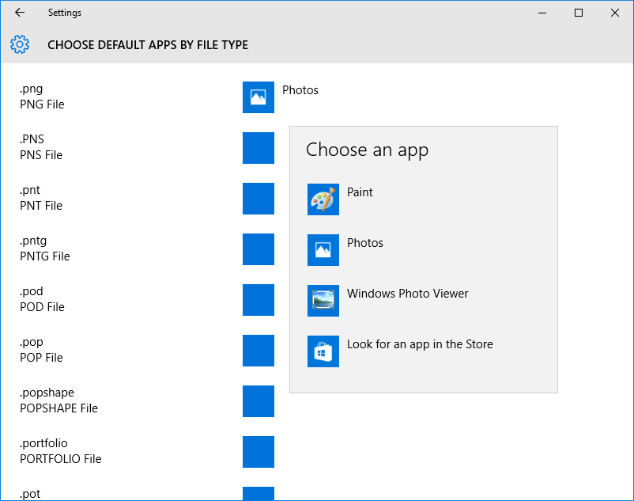The height and width of the screenshot is (501, 634).
Task: Click the blue app tile for .pot
Action: click(x=259, y=493)
